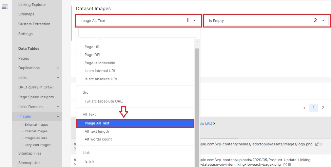Expand the Duplications sidebar section

(x=58, y=68)
